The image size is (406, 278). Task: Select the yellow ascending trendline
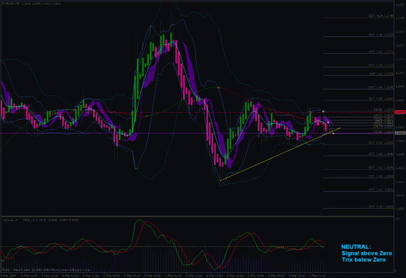pyautogui.click(x=280, y=154)
